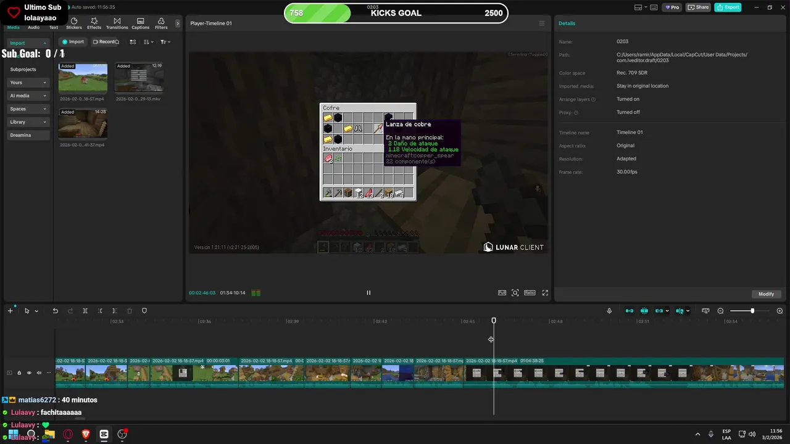Click the Import media button

pos(73,42)
